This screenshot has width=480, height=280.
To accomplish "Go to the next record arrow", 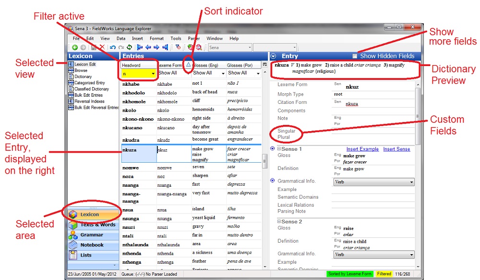I will (x=156, y=47).
